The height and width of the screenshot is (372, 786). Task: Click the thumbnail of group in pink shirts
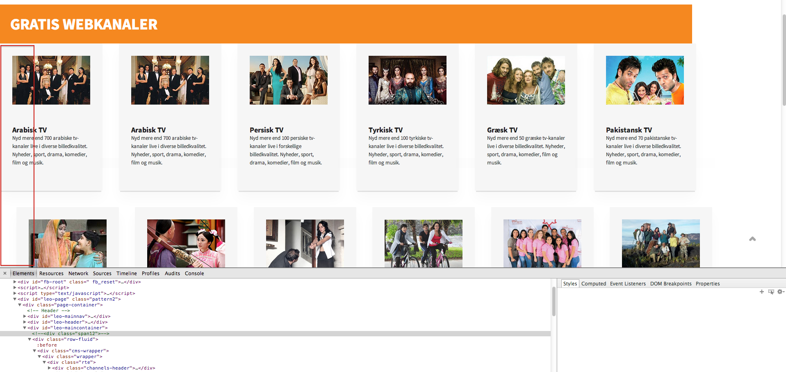click(x=542, y=243)
